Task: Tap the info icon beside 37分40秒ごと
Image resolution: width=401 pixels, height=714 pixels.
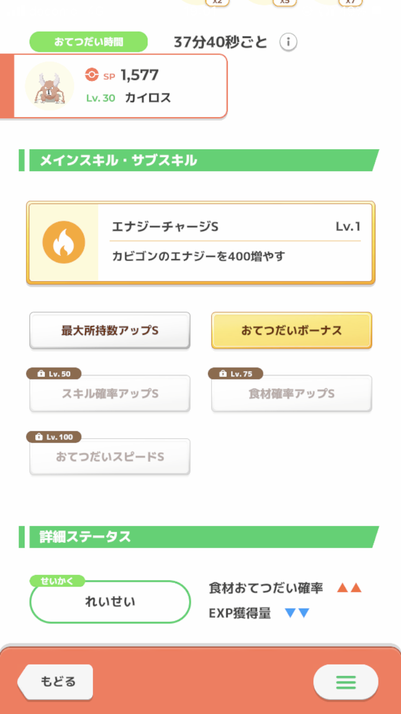Action: (288, 42)
